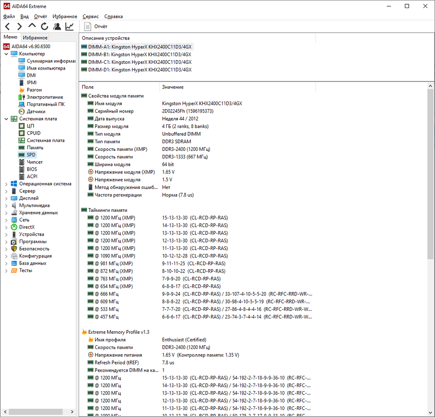
Task: Click the scroll down arrow in details pane
Action: tap(430, 412)
